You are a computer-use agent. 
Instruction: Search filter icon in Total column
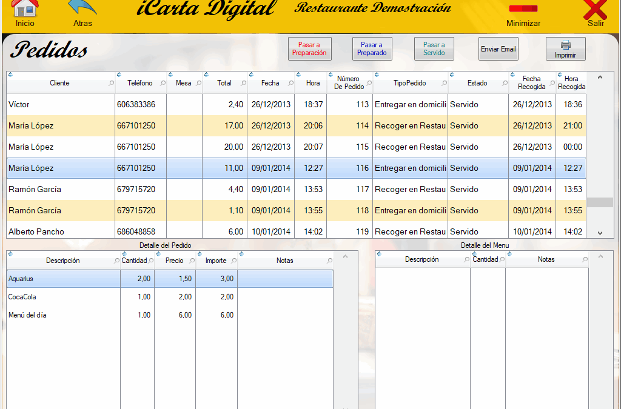point(243,83)
